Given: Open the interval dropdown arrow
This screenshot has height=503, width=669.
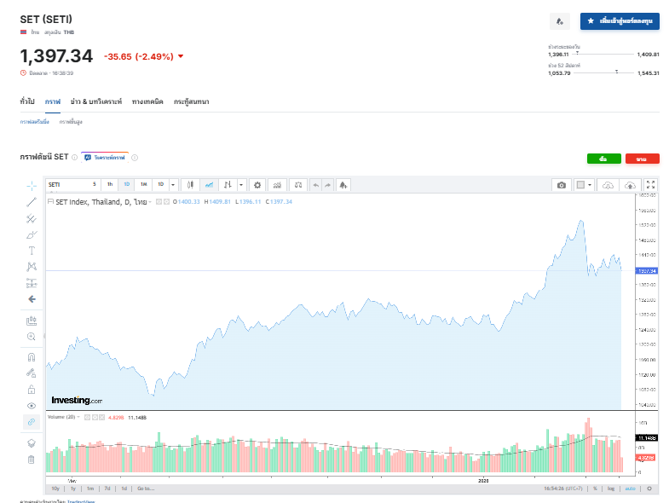Looking at the screenshot, I should tap(173, 185).
